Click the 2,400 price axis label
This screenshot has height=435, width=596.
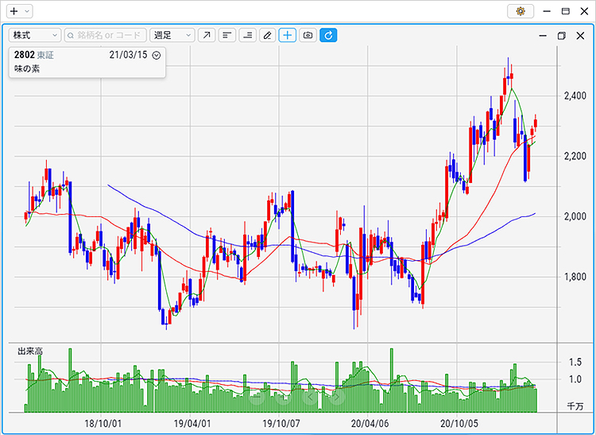575,95
